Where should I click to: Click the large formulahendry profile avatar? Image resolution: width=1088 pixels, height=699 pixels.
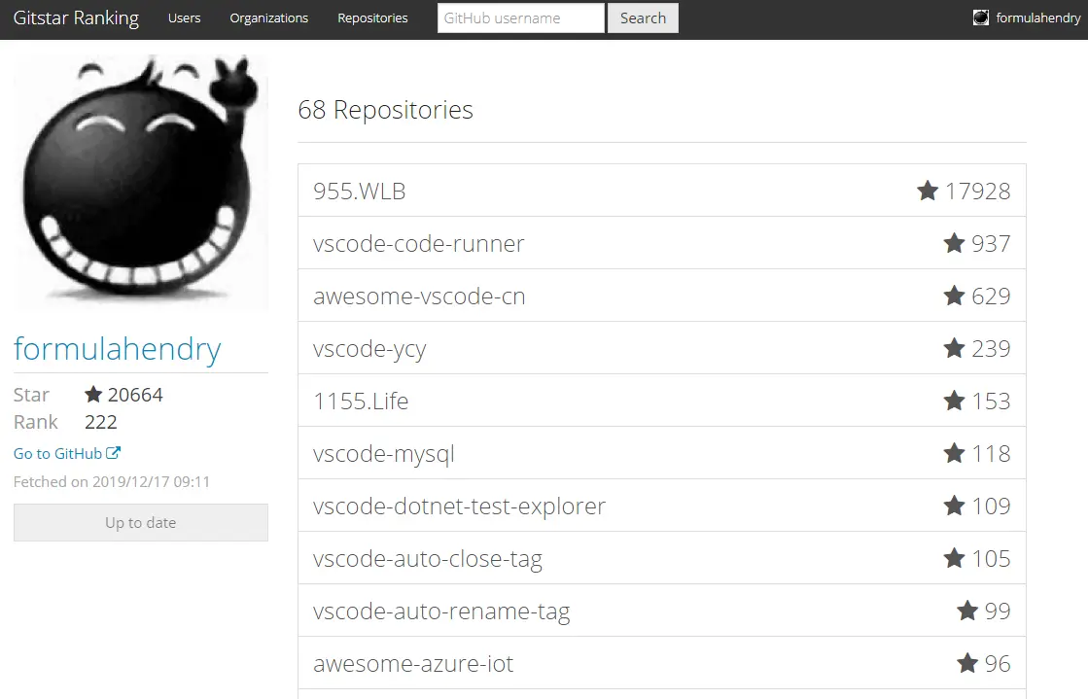pos(141,182)
